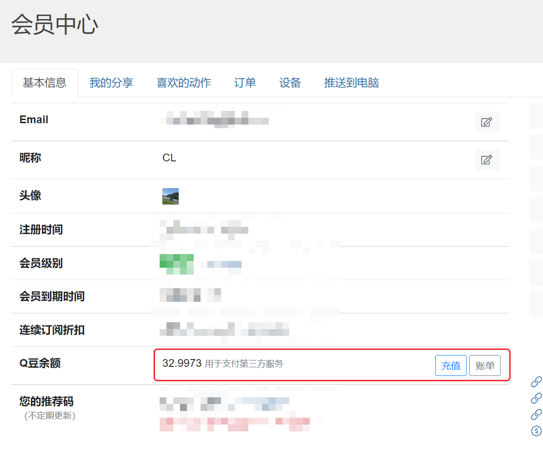
Task: Open the 喜欢的动作 tab
Action: click(184, 83)
